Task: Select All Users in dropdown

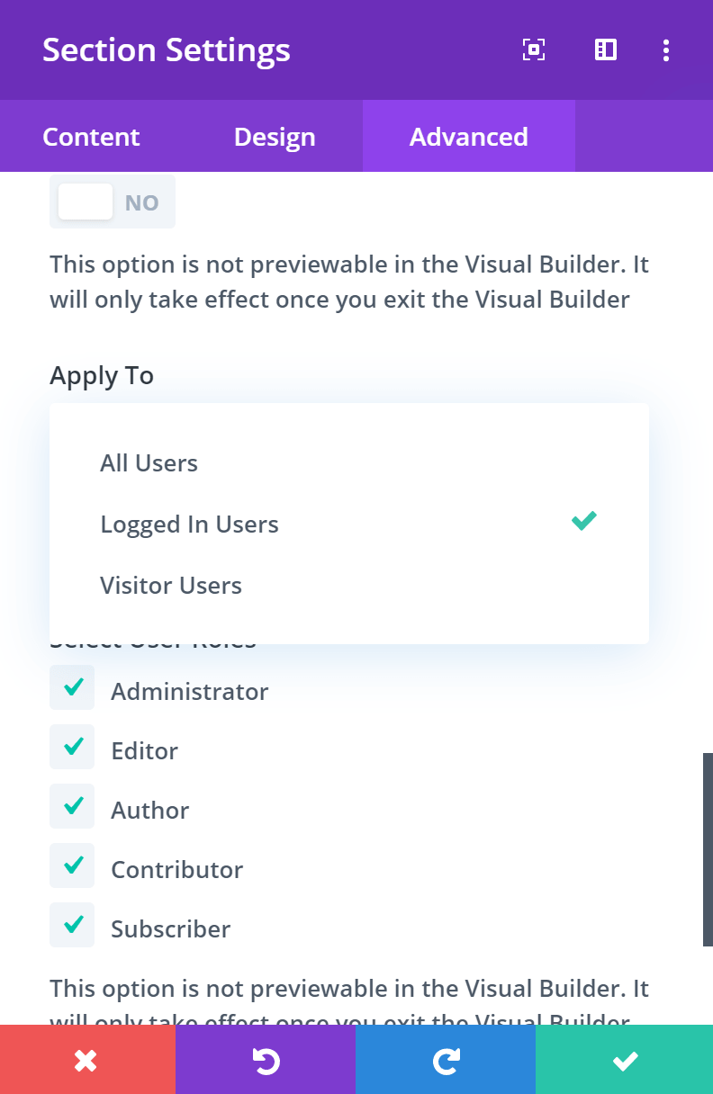Action: click(349, 463)
